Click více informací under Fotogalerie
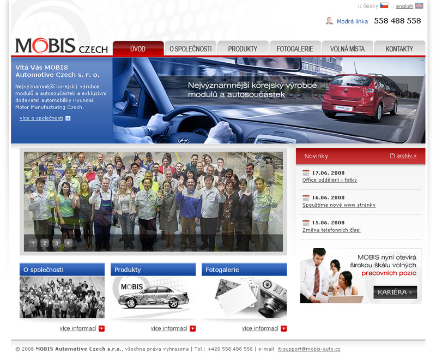Image resolution: width=436 pixels, height=359 pixels. pos(260,328)
